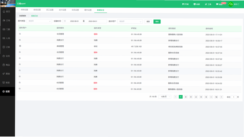Click timestamp 2022-08-01 16:51:31
Screen dimensions: 244x137
(214, 90)
